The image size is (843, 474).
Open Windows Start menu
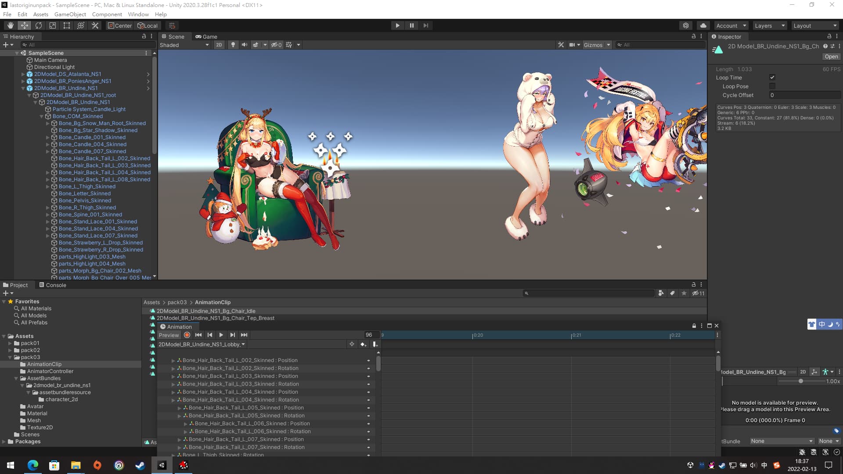(11, 465)
